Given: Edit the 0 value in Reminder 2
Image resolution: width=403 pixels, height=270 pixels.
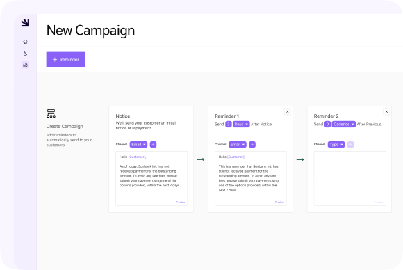Looking at the screenshot, I should pyautogui.click(x=327, y=125).
